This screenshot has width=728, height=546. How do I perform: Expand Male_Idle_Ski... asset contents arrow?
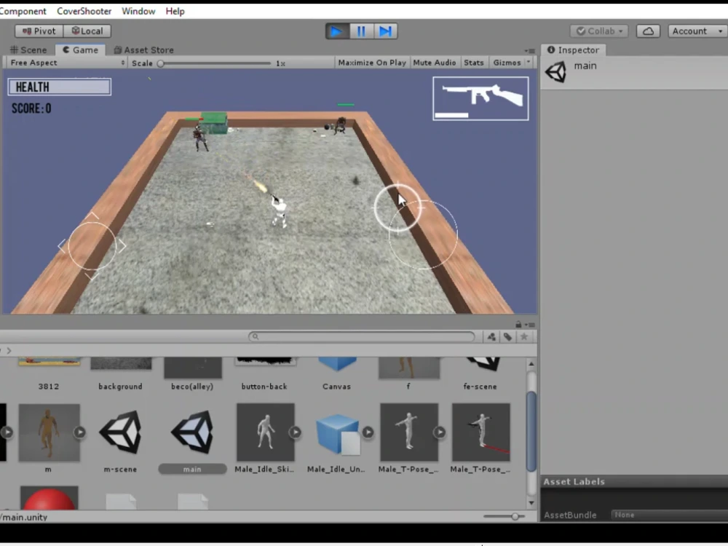tap(296, 432)
